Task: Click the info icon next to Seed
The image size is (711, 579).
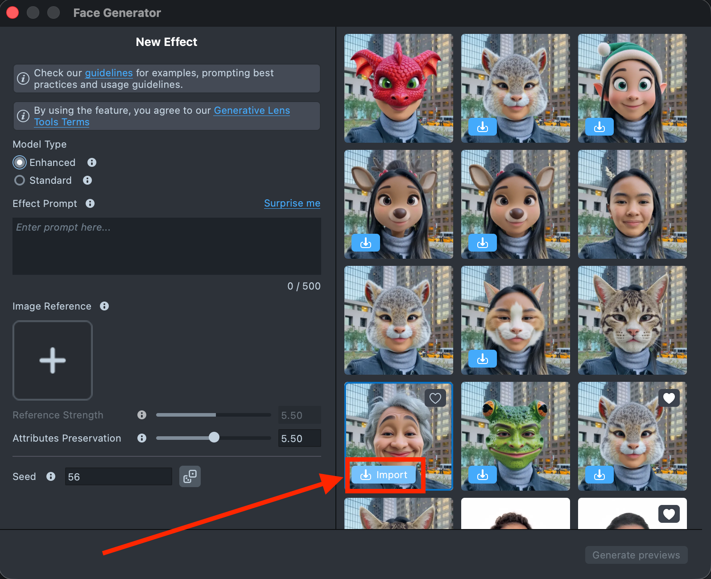Action: coord(51,476)
